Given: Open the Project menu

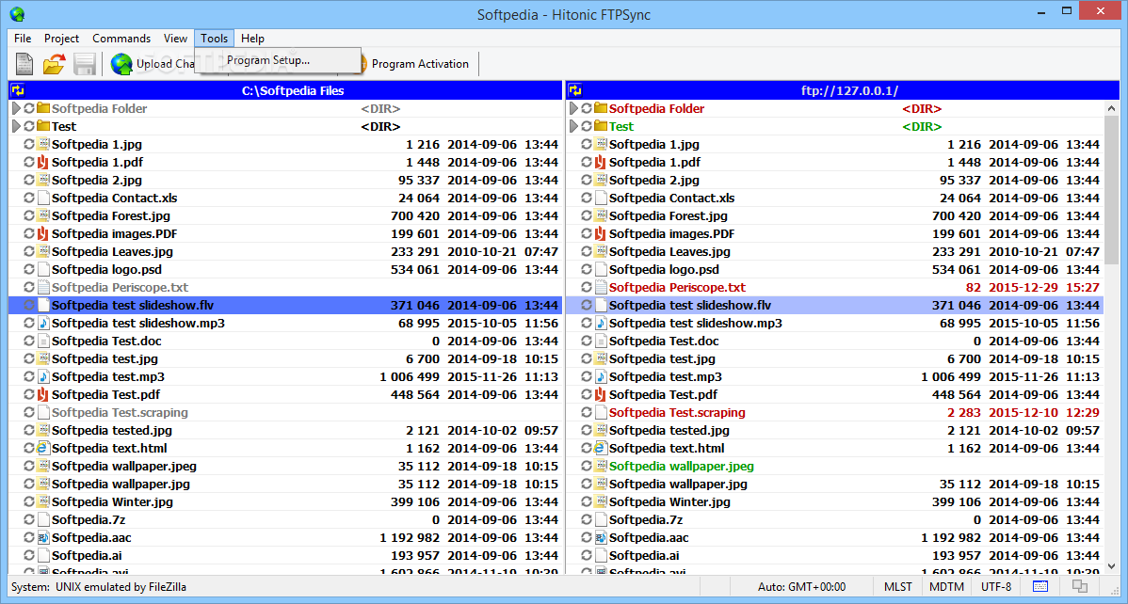Looking at the screenshot, I should [x=62, y=39].
